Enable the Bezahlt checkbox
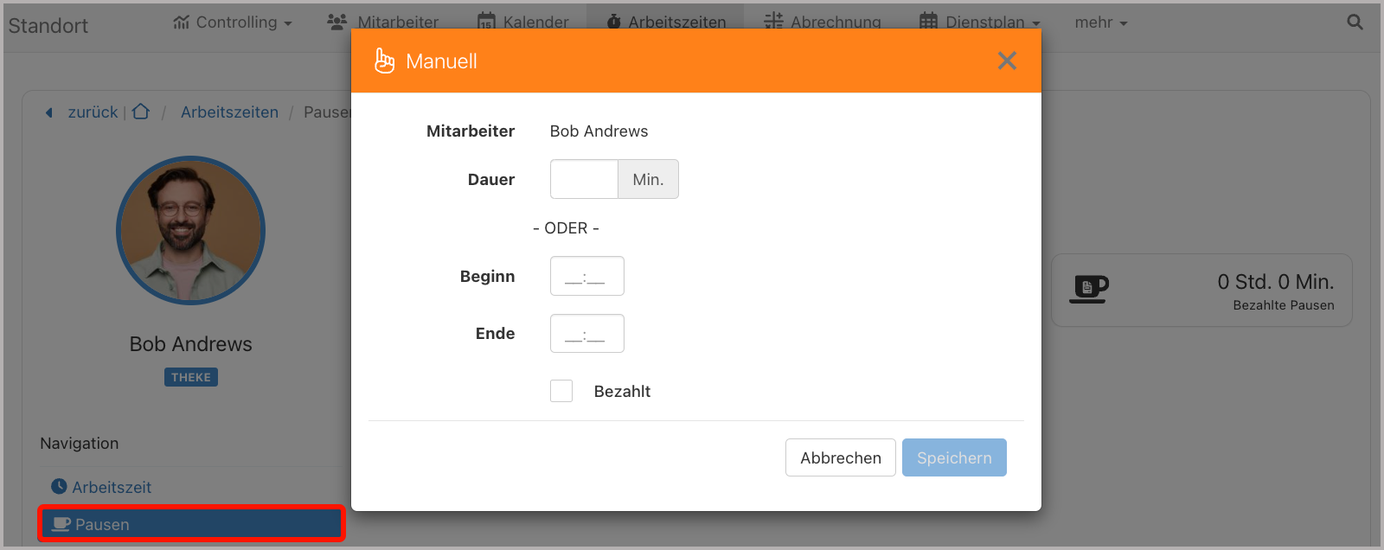The width and height of the screenshot is (1384, 550). 561,391
